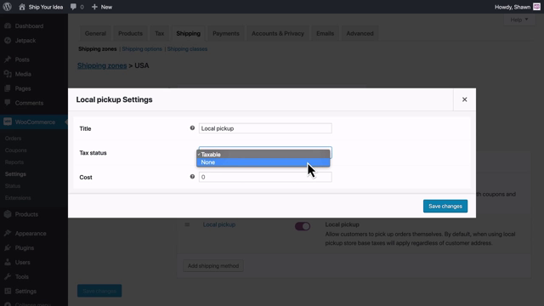Image resolution: width=544 pixels, height=306 pixels.
Task: Open the Shipping zones breadcrumb link
Action: pyautogui.click(x=102, y=65)
